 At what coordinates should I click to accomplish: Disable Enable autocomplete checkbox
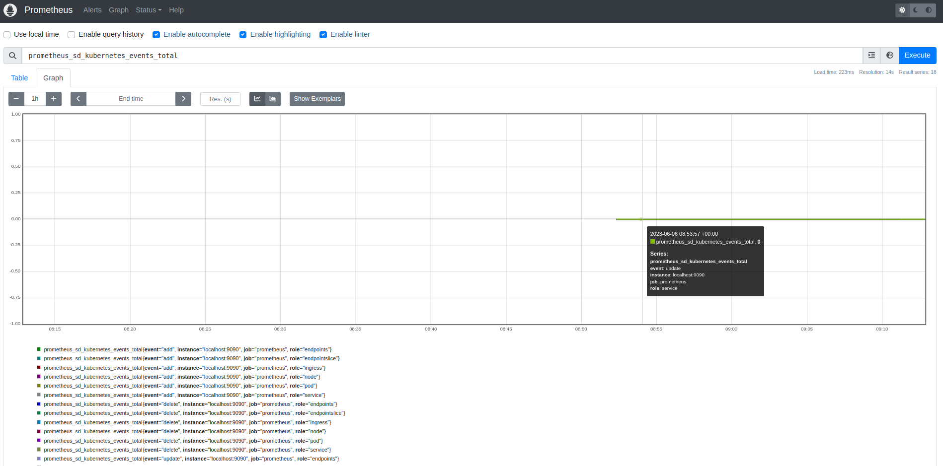pyautogui.click(x=156, y=35)
